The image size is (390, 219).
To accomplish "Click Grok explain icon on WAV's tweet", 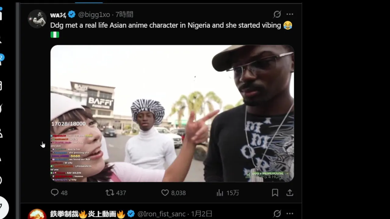I will 277,14.
